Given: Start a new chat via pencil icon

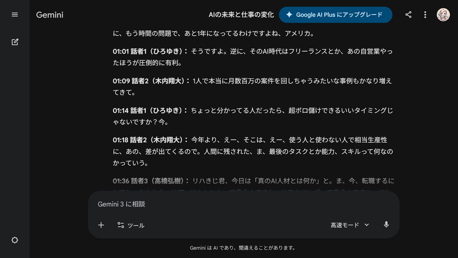Looking at the screenshot, I should 15,42.
